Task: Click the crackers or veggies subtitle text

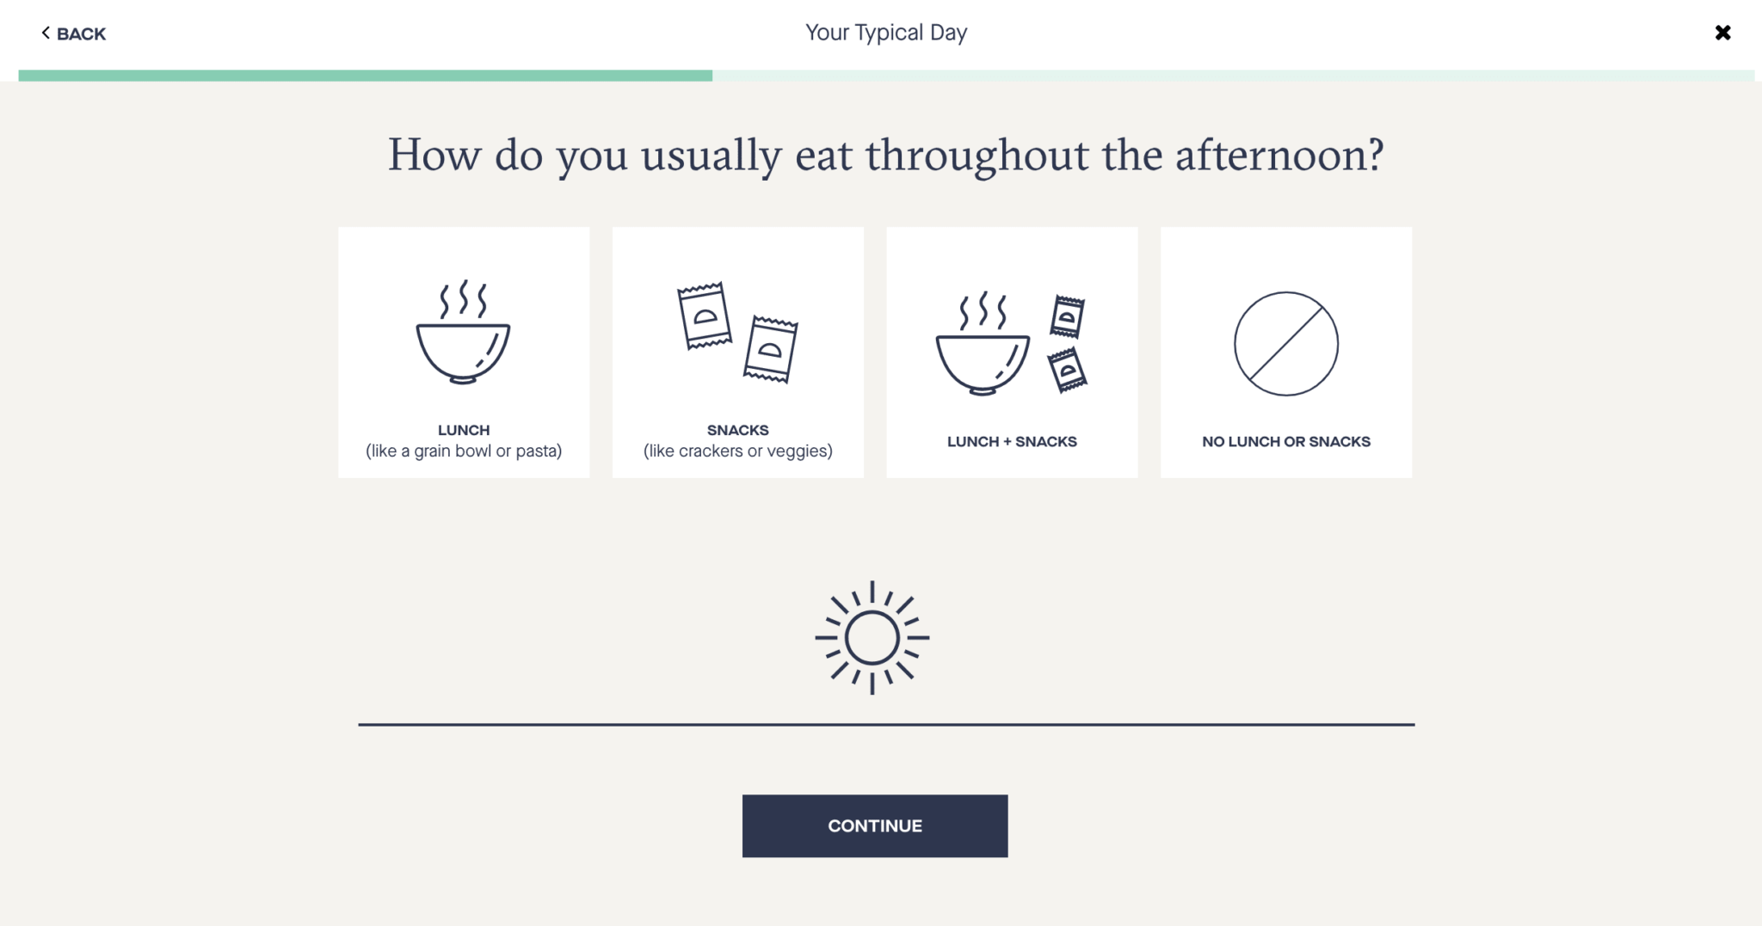Action: [x=737, y=450]
